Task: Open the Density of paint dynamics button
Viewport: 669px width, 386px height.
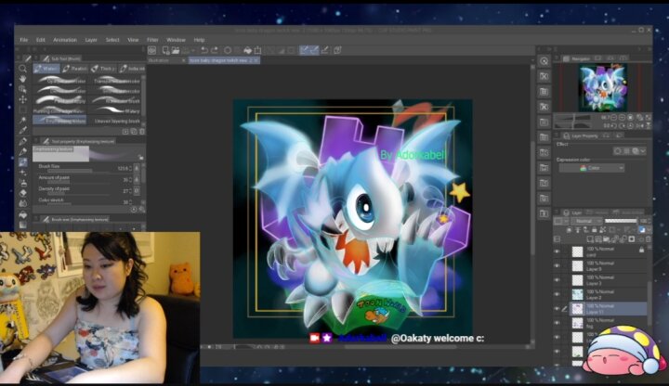Action: 137,191
